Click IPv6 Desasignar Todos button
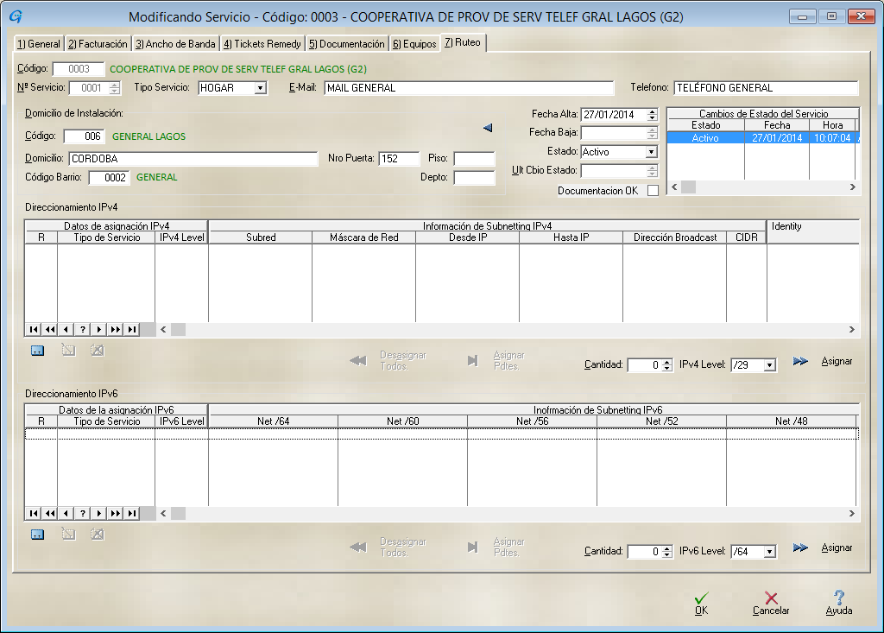The width and height of the screenshot is (884, 633). [x=388, y=547]
